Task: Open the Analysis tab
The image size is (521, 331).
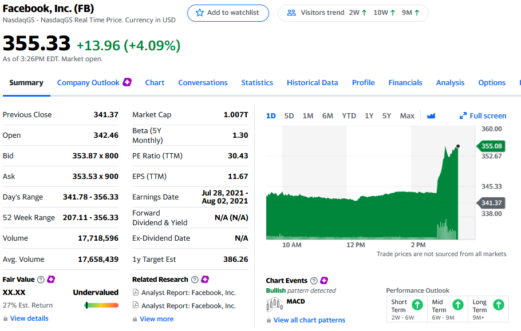Action: tap(450, 82)
